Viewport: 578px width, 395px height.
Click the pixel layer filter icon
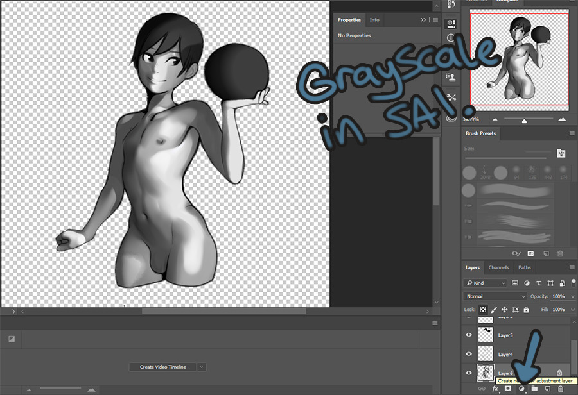pyautogui.click(x=516, y=283)
